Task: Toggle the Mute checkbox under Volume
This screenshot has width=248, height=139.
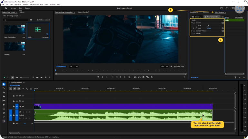Action: coord(208,26)
